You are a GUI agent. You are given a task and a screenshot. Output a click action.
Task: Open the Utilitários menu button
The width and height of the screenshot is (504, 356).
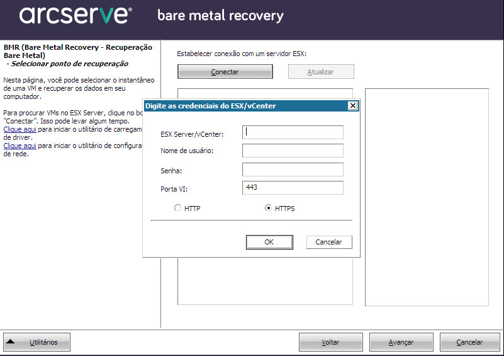pyautogui.click(x=36, y=342)
